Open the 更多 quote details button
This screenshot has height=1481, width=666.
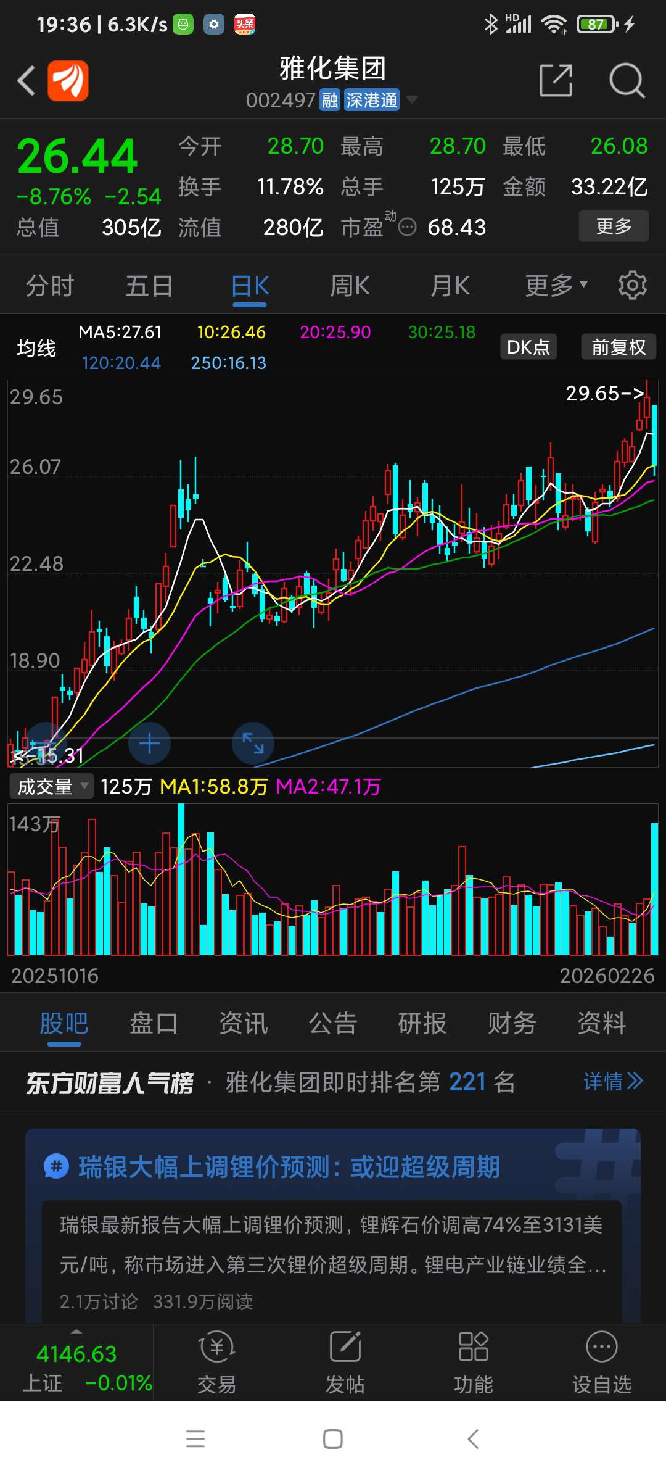[614, 226]
